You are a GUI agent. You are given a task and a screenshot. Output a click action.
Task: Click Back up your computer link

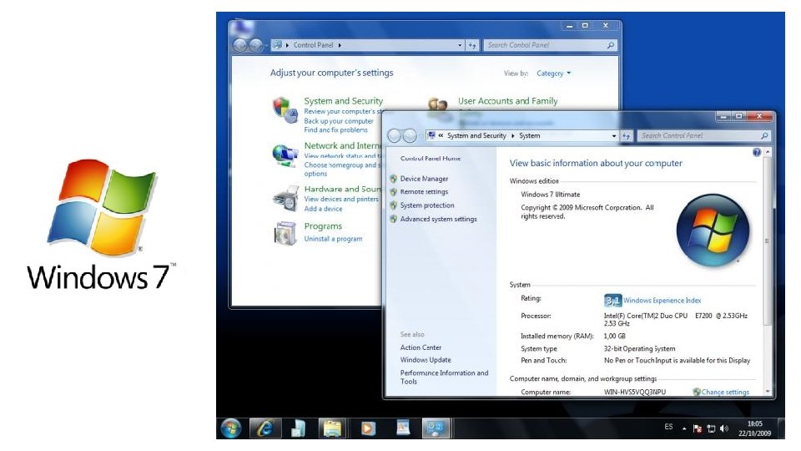coord(339,121)
